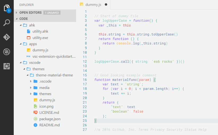Click the 'false' boolean value
Viewport: 218px width, 135px height.
(138, 111)
